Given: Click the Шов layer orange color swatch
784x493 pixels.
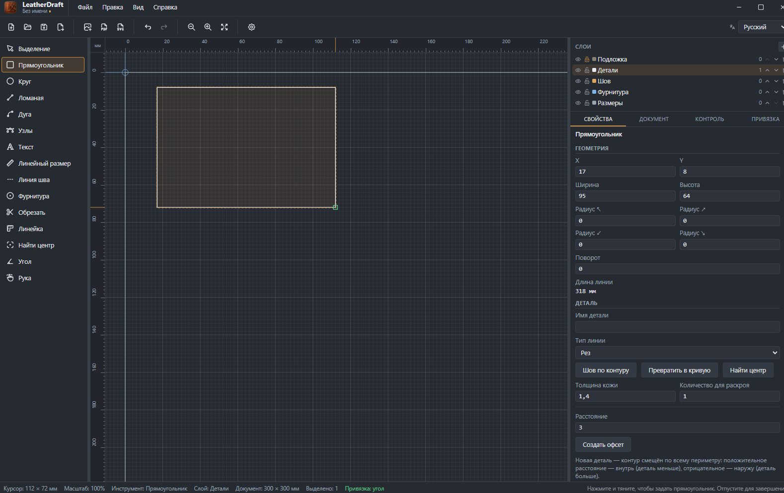Looking at the screenshot, I should [594, 81].
